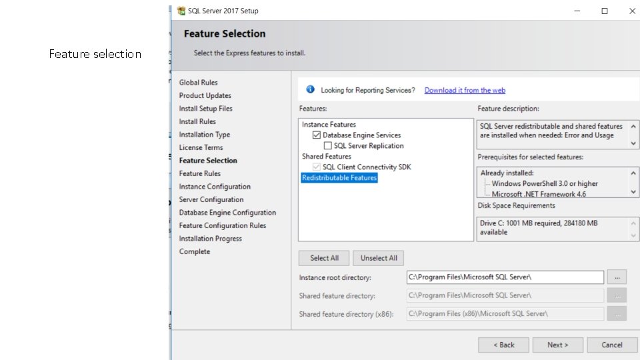Select Shared Features tree node

coord(326,156)
